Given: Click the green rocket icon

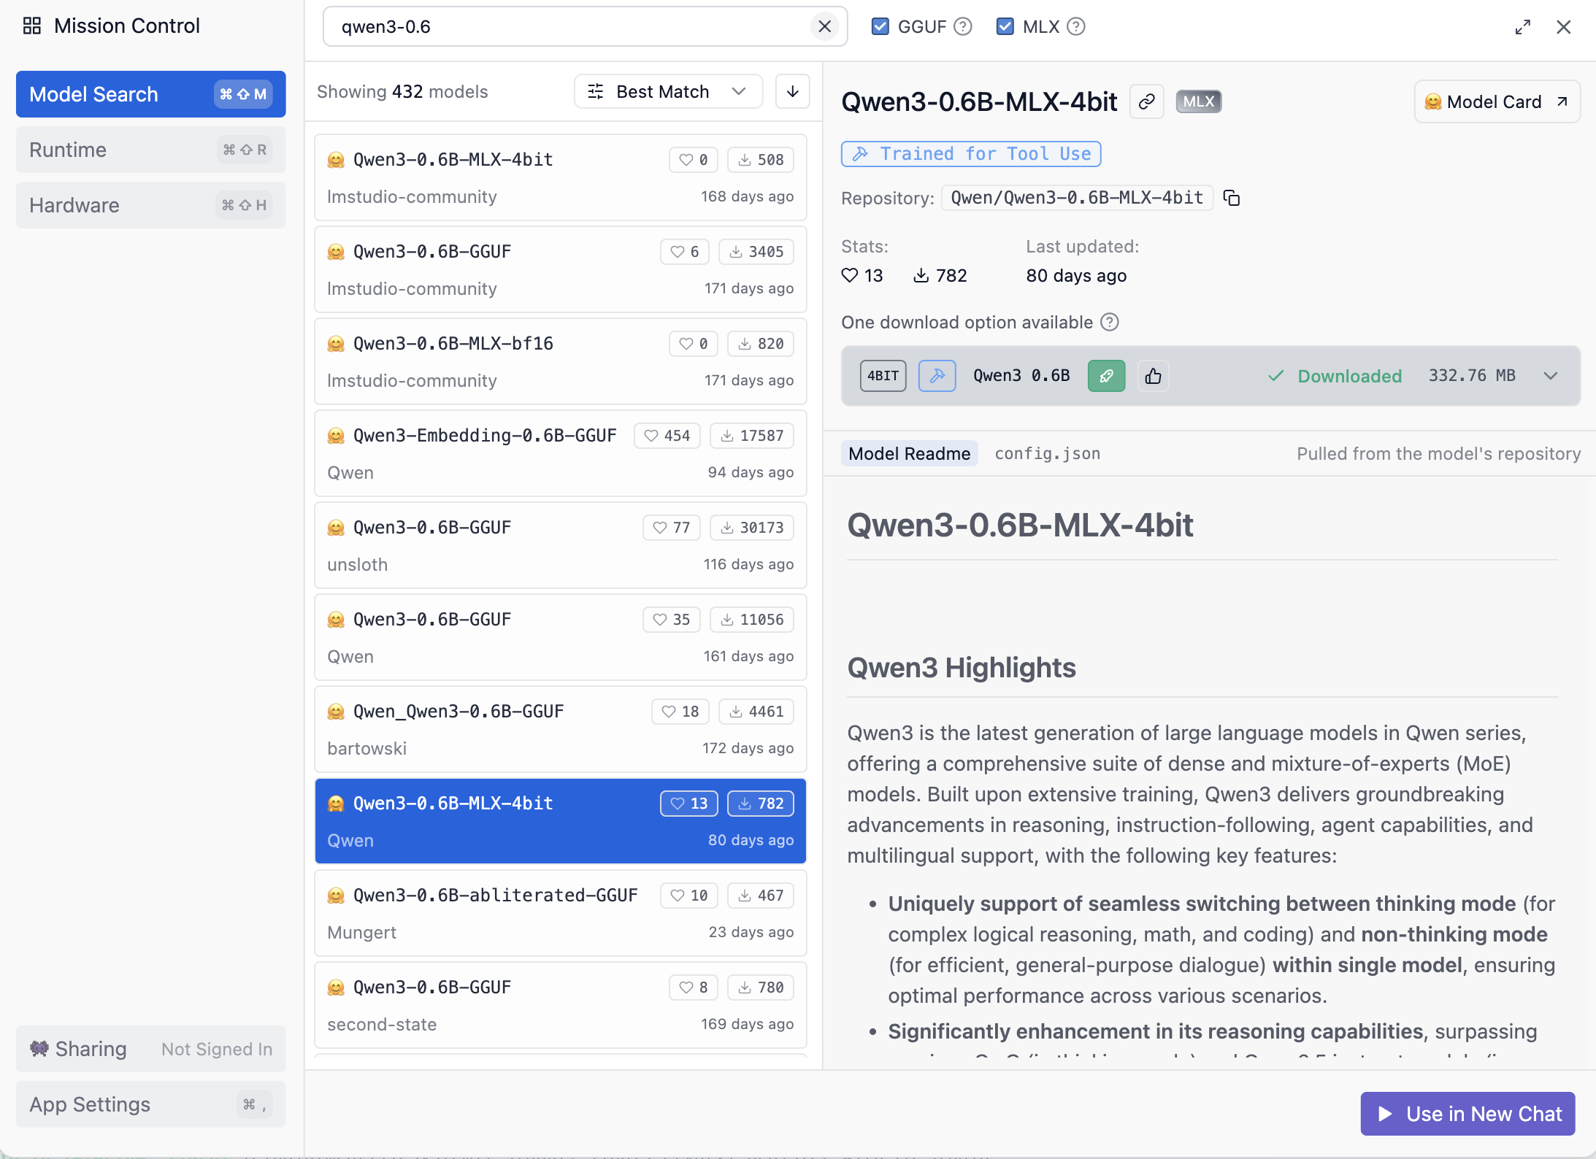Looking at the screenshot, I should 1106,376.
